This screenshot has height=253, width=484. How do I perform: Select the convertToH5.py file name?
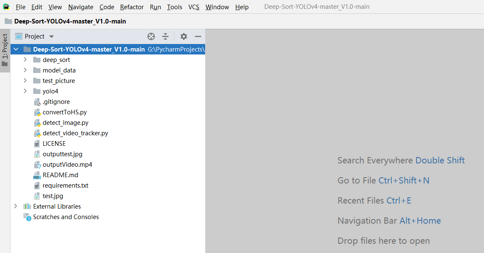click(65, 112)
